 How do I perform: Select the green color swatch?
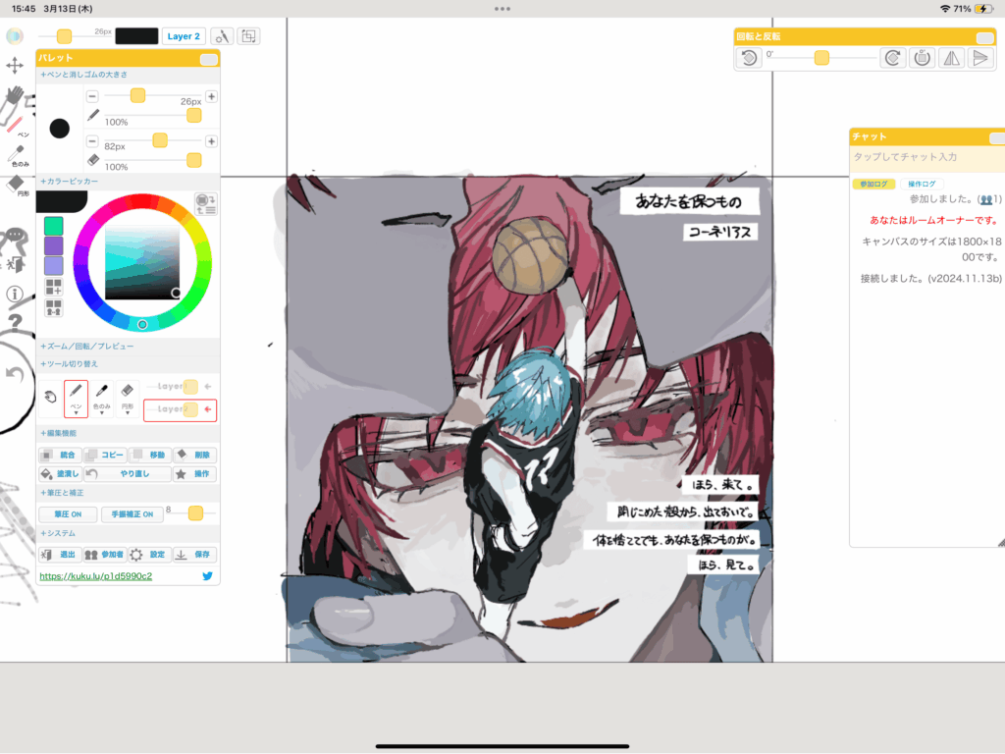click(x=53, y=226)
